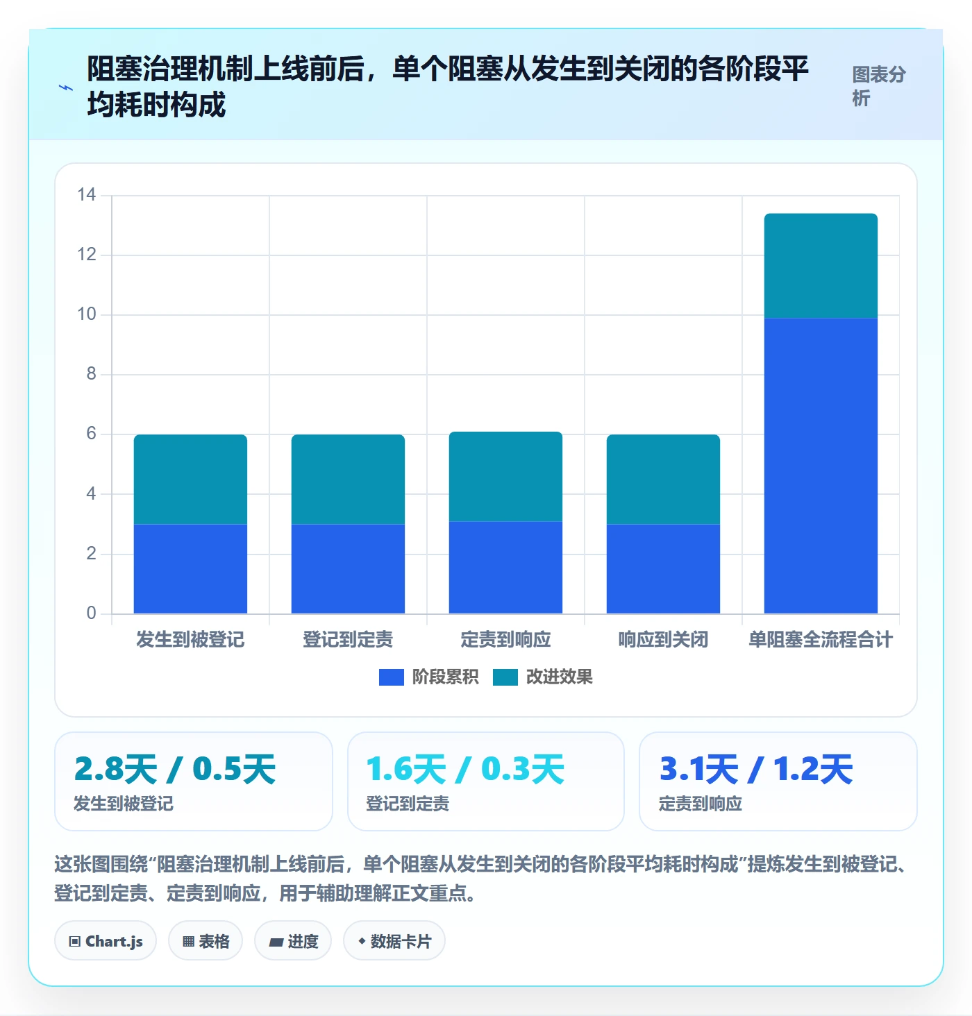
Task: Click the blue bar segment for 定责到响应
Action: pos(505,567)
